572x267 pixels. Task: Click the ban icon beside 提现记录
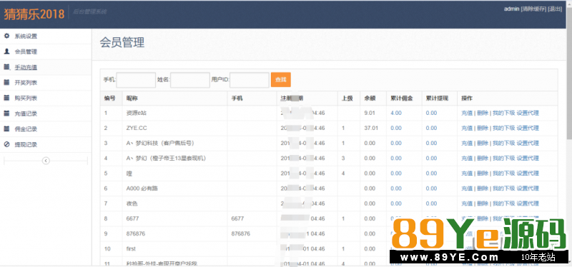[6, 144]
